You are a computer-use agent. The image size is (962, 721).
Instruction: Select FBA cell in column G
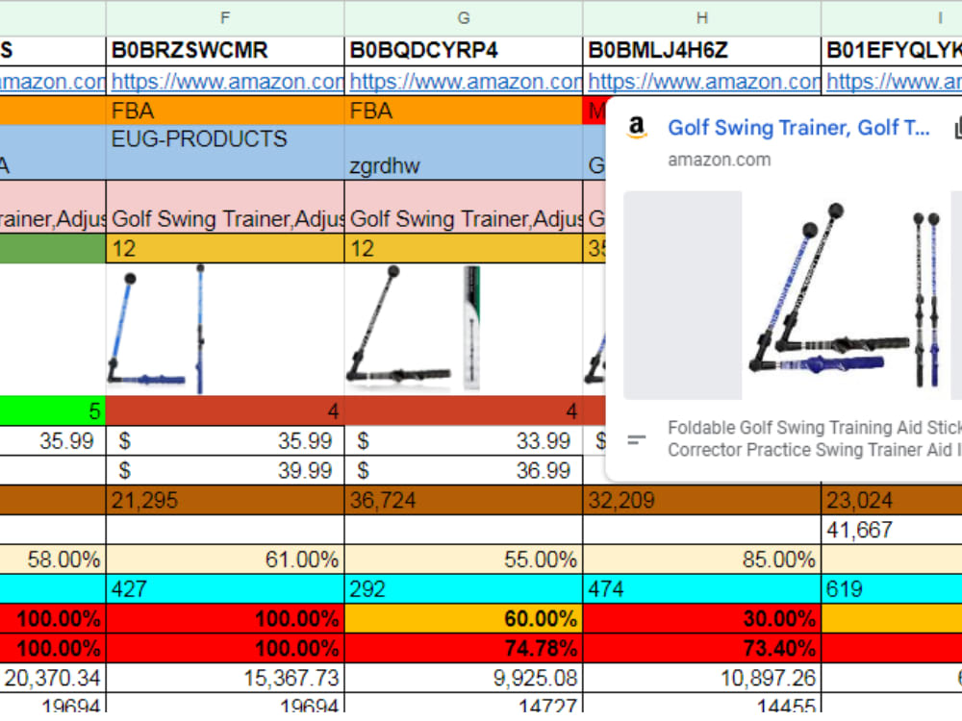click(x=464, y=111)
